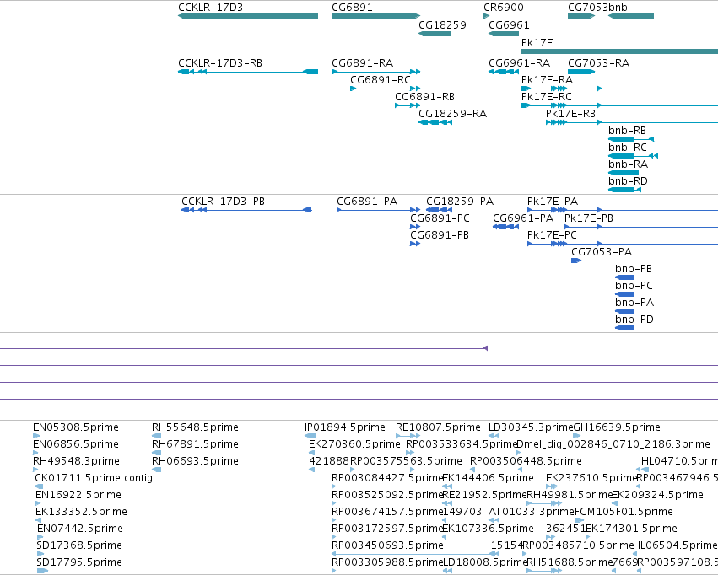Select transcript CCKLR-17D3-RB
This screenshot has width=718, height=575.
(x=248, y=72)
